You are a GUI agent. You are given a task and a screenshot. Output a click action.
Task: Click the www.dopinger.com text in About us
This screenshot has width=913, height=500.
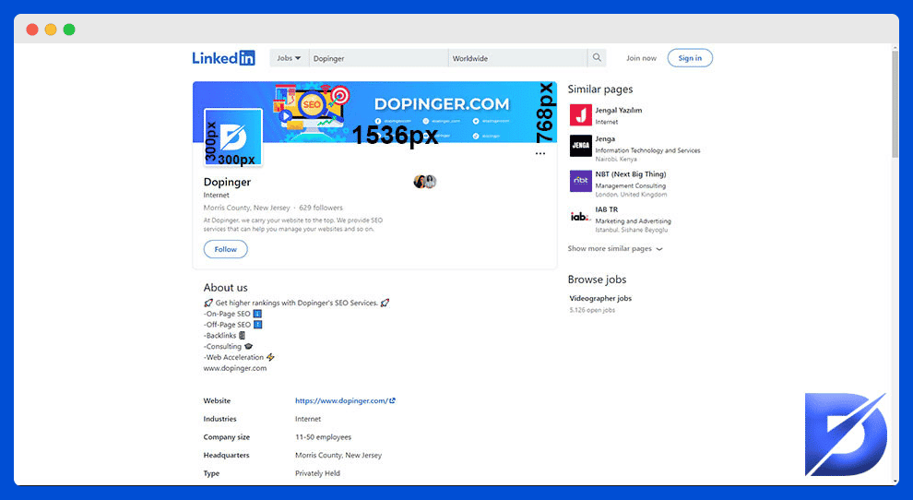coord(234,368)
